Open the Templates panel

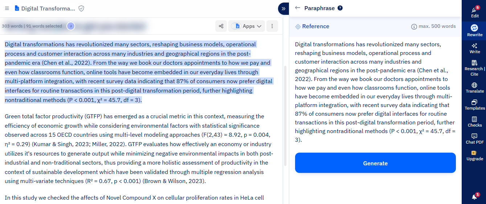pyautogui.click(x=475, y=105)
